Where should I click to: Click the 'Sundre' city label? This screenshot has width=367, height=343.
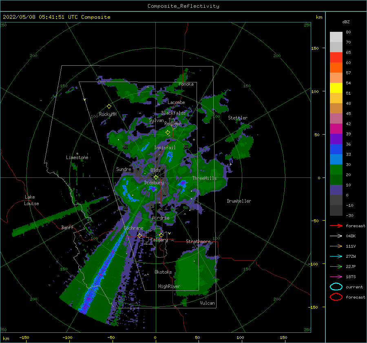click(124, 169)
